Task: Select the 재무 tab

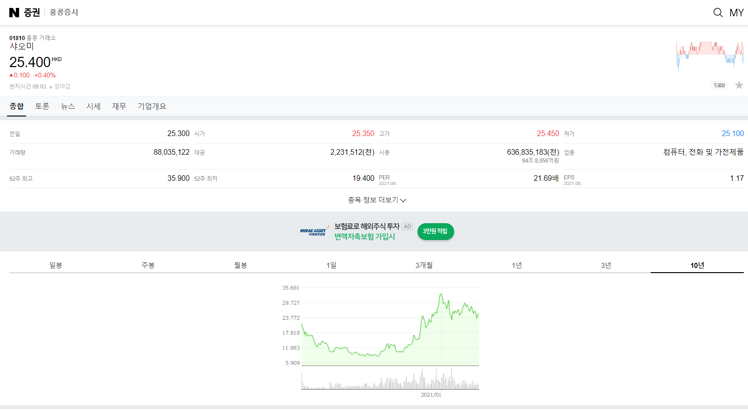Action: [x=119, y=106]
